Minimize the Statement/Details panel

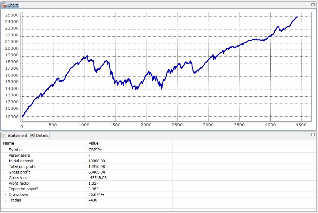307,134
